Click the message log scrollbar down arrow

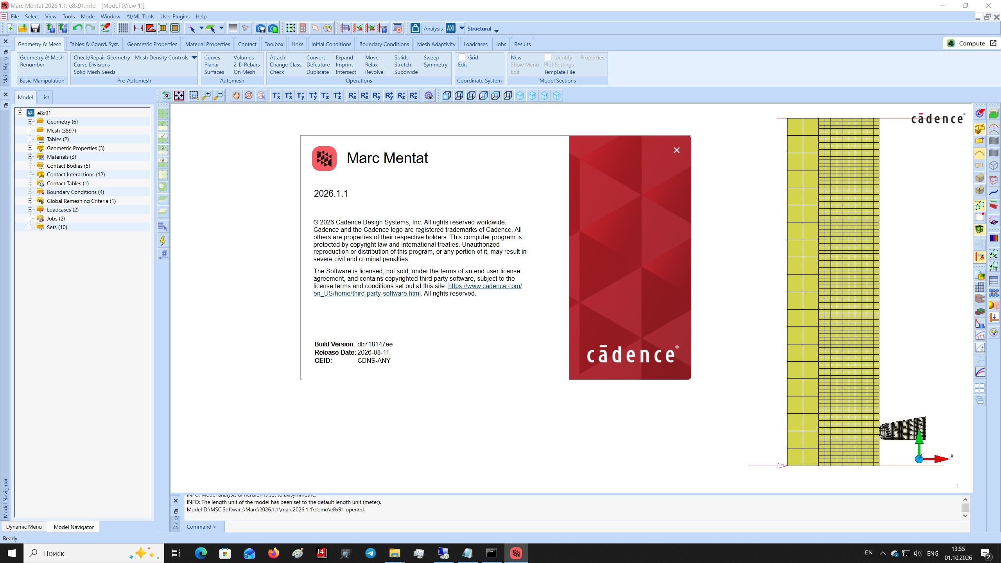(x=965, y=516)
